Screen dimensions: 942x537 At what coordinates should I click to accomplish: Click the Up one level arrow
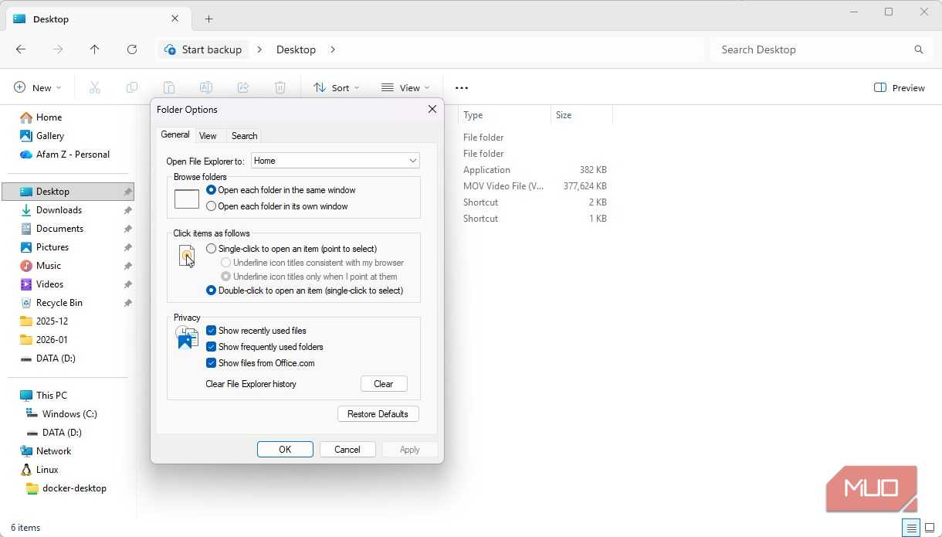pos(94,49)
